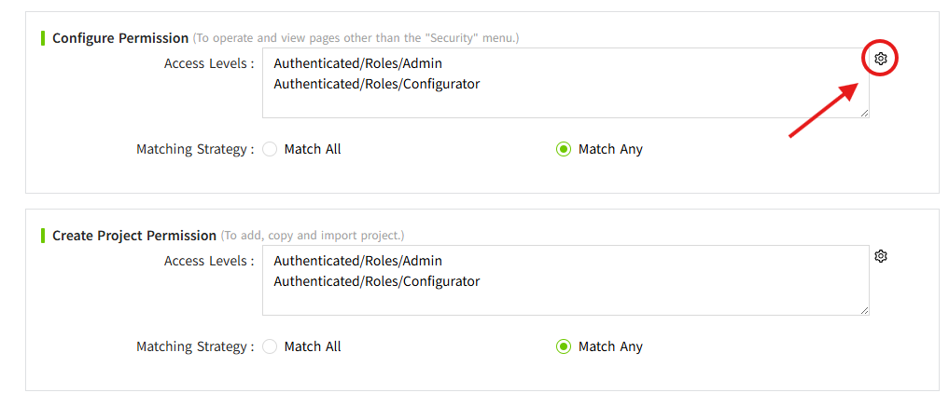
Task: Open access level settings gear for Configure Permission
Action: (x=880, y=59)
